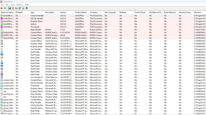
Task: Click the 'Office XML Ha...' description cell
Action: coord(52,49)
